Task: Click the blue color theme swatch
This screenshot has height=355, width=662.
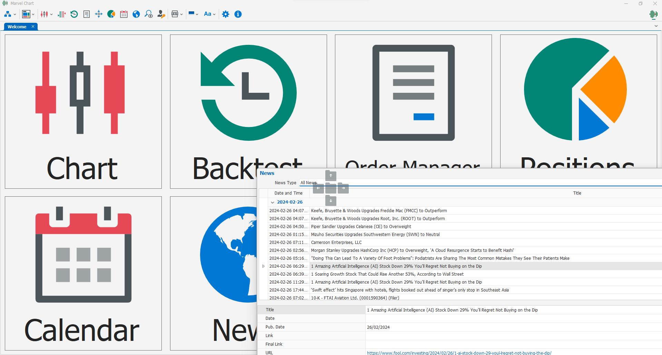Action: [x=191, y=13]
